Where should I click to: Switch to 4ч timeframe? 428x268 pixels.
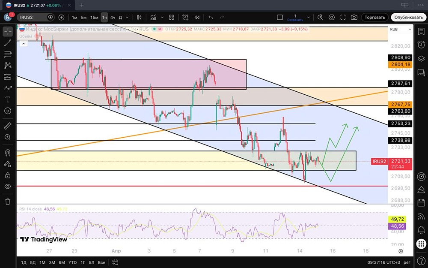[x=113, y=17]
